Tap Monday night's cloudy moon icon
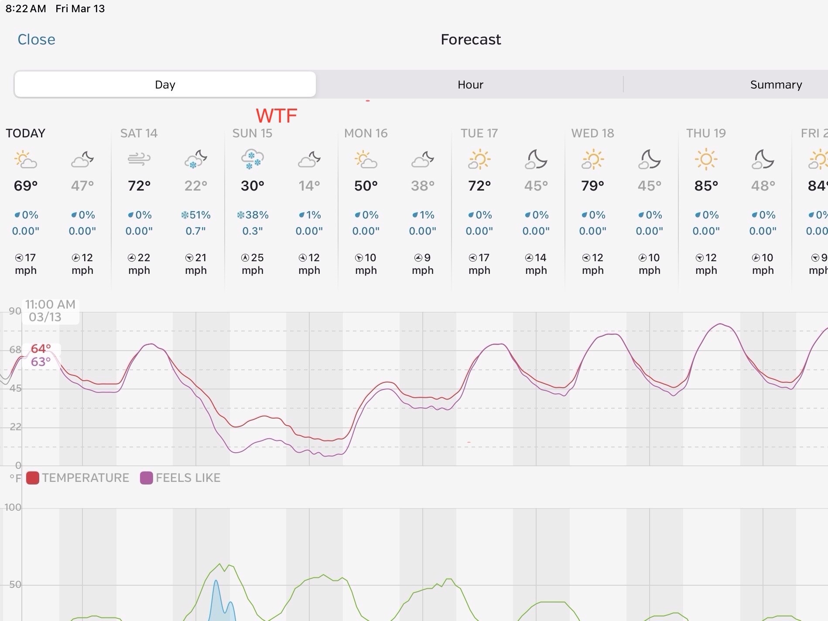Image resolution: width=828 pixels, height=621 pixels. point(422,160)
